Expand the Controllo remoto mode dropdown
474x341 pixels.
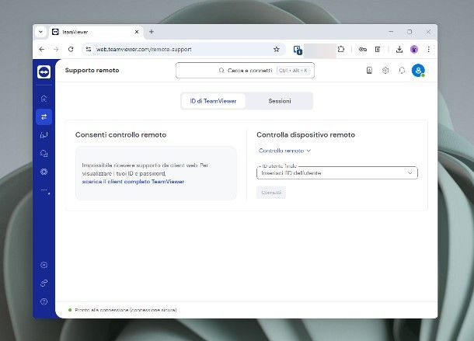pos(284,151)
